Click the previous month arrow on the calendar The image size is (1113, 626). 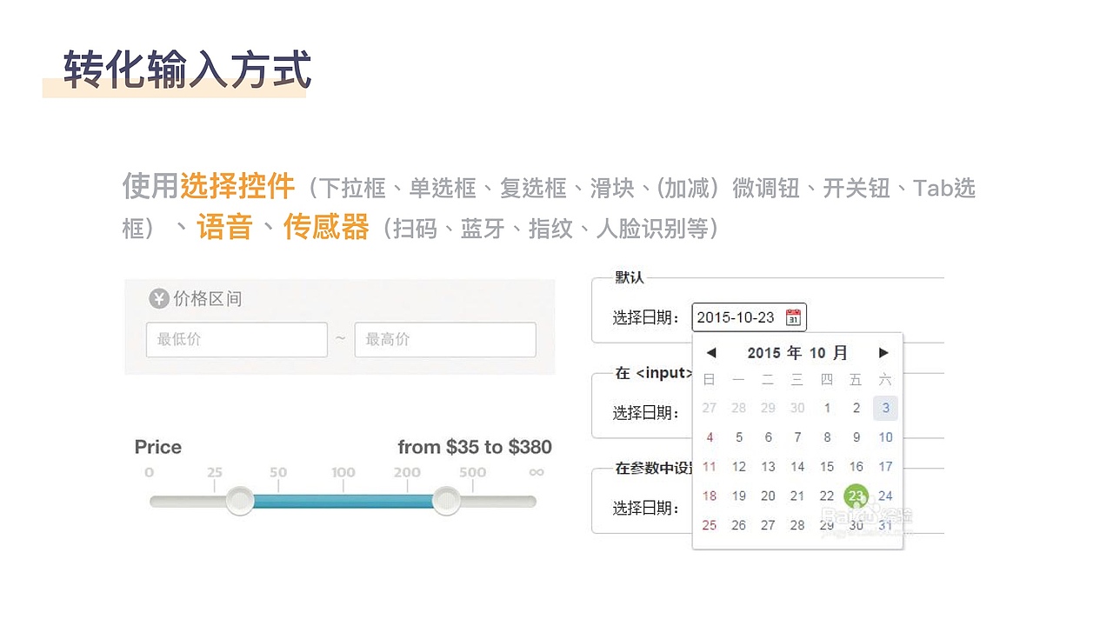click(711, 352)
